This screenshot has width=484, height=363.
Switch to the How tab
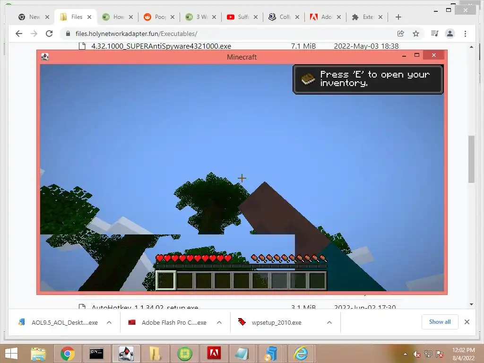(118, 17)
